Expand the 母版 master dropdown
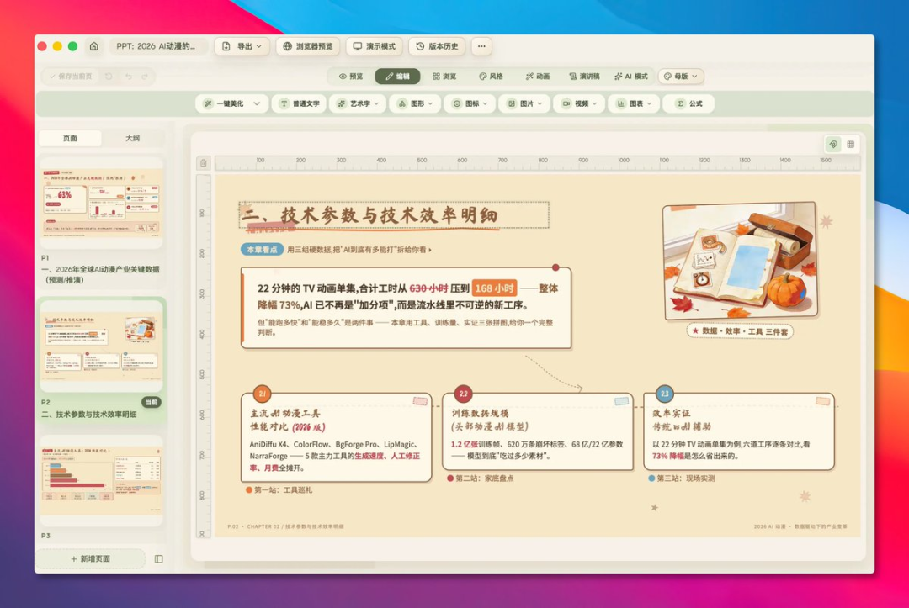Viewport: 909px width, 608px height. [681, 77]
